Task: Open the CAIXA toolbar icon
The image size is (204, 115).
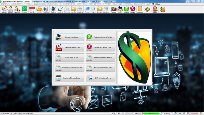Action: (120, 9)
